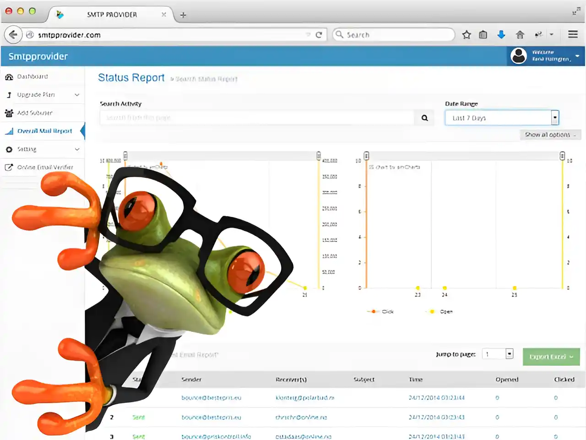This screenshot has height=440, width=586.
Task: Open the browser hamburger menu
Action: pos(573,34)
